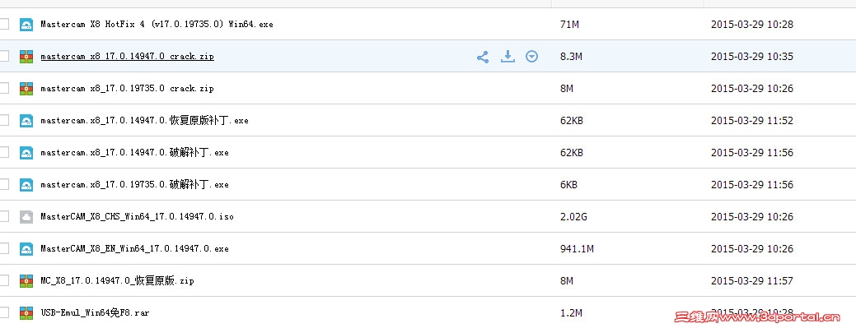The width and height of the screenshot is (856, 328).
Task: Open file MC_X8_17.0.14947.0_恢复原版.zip
Action: pyautogui.click(x=117, y=281)
